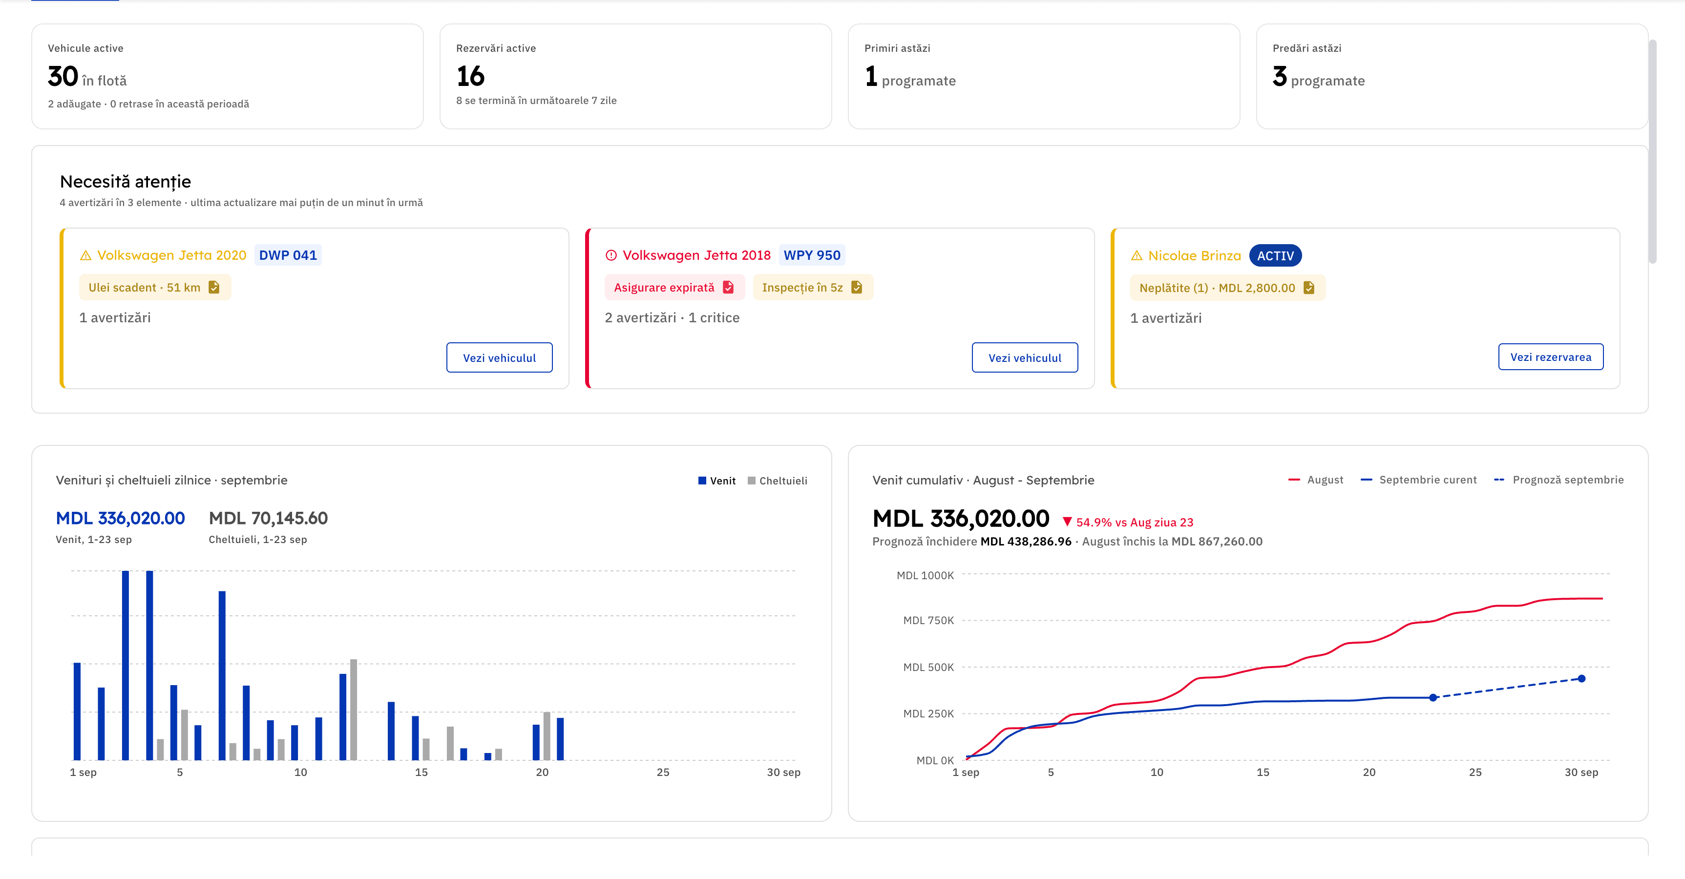Click the document icon in Neplătite badge
Screen dimensions: 1685x879
1309,288
